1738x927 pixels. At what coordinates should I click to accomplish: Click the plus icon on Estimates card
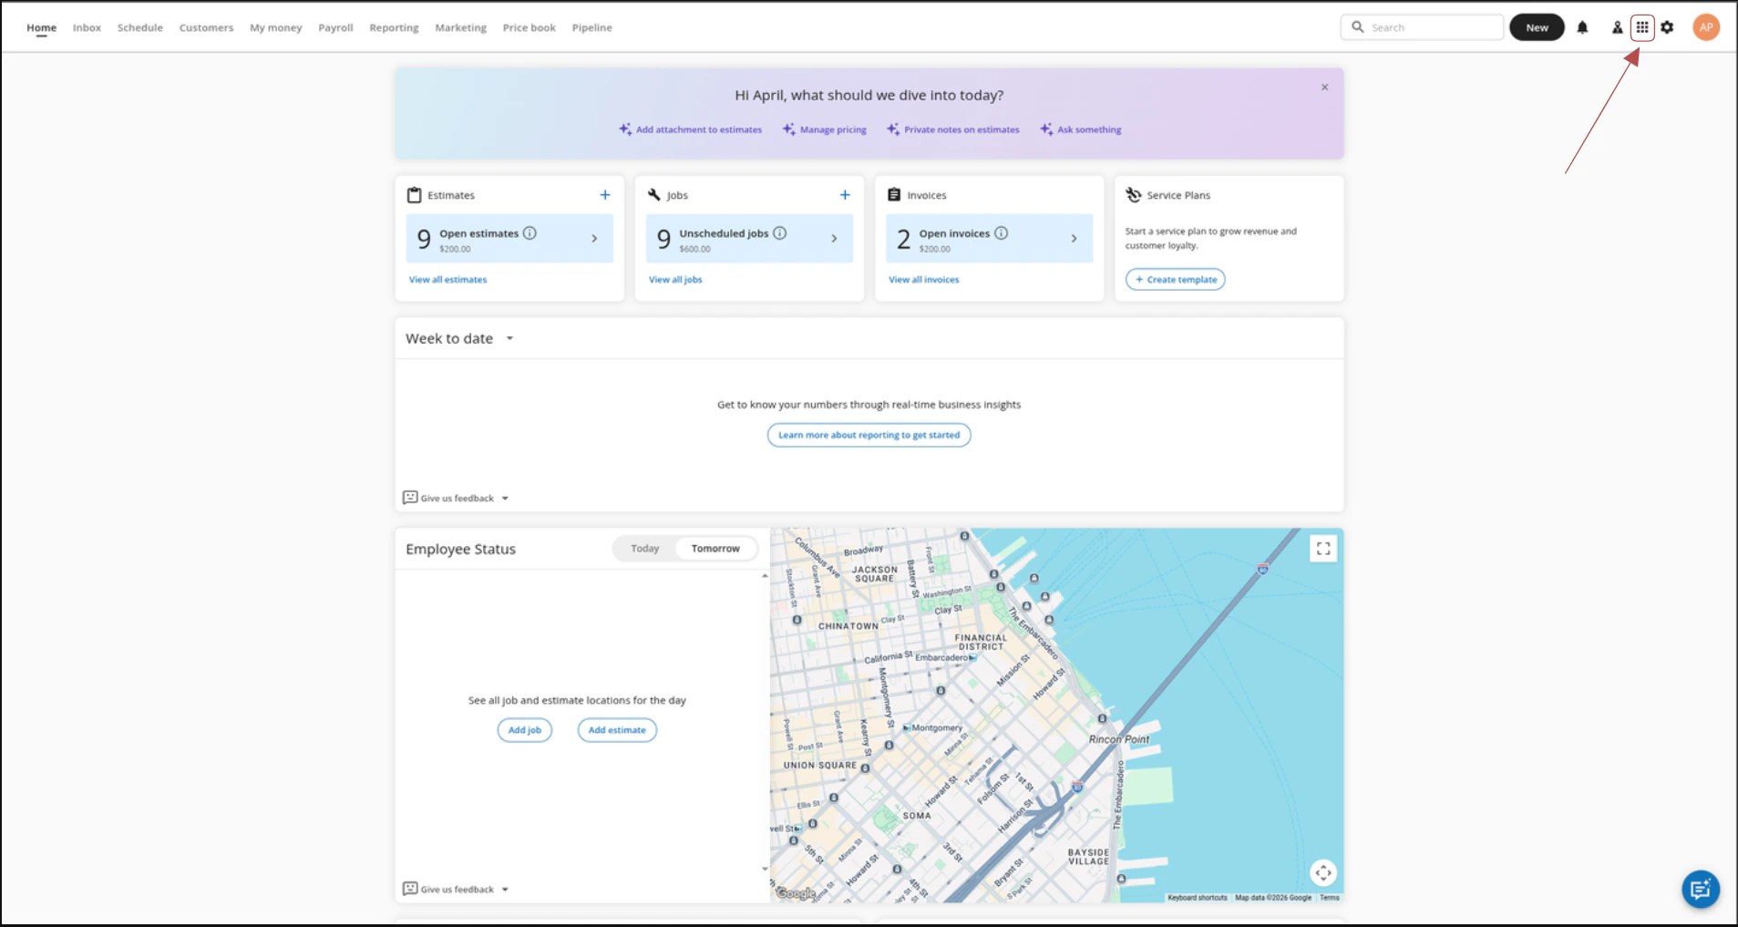[604, 195]
